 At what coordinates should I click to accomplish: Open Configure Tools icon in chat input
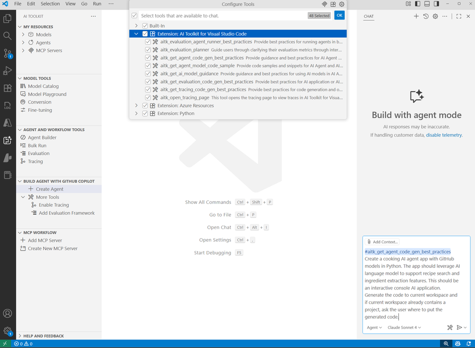tap(450, 328)
